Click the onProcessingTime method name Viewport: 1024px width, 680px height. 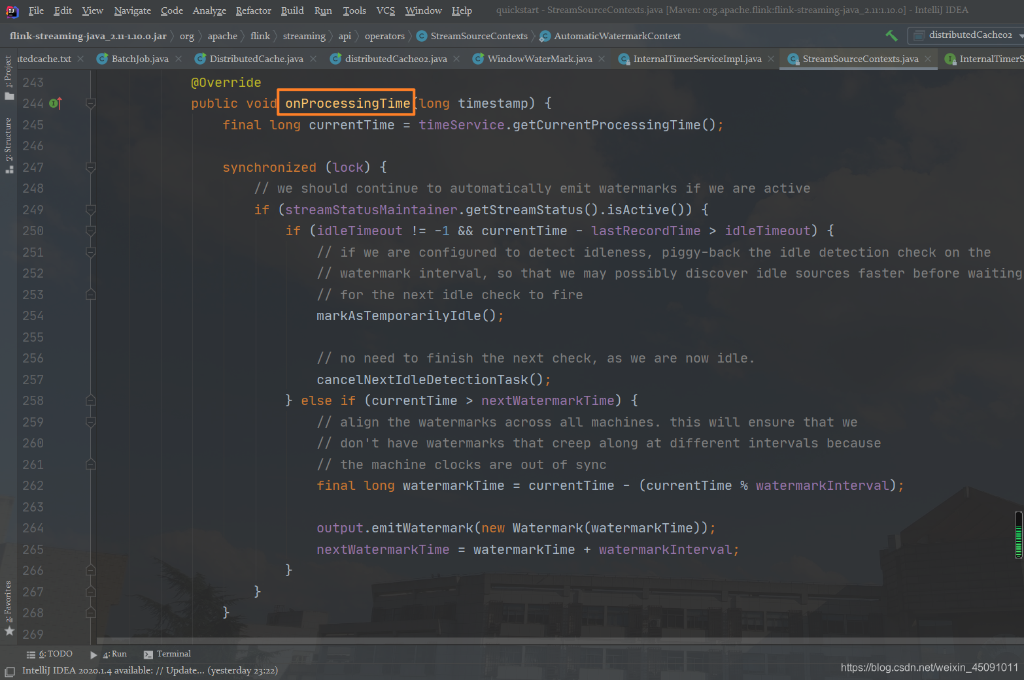tap(347, 103)
